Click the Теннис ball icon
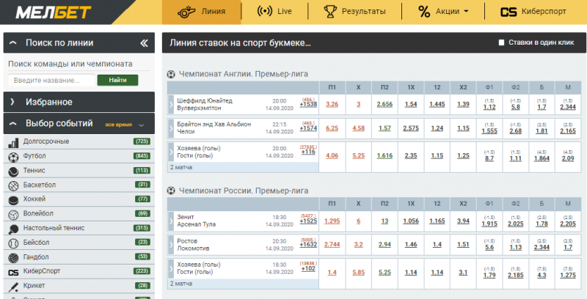The width and height of the screenshot is (587, 299). [x=13, y=171]
